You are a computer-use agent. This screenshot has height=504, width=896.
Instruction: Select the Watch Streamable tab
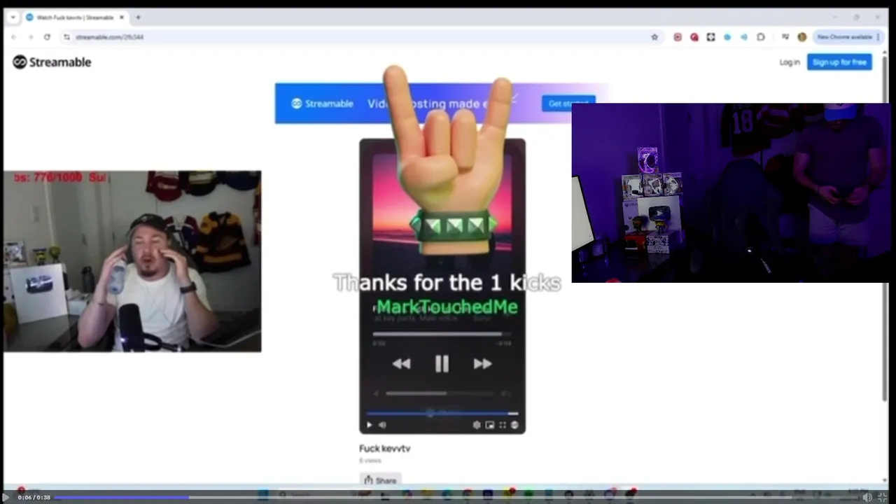click(x=75, y=17)
